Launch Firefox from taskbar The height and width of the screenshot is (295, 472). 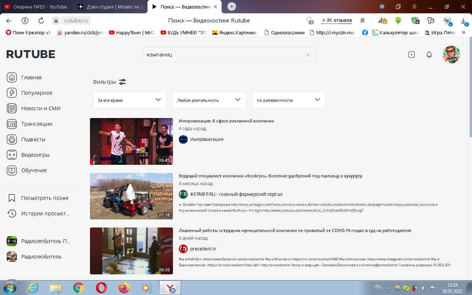(124, 288)
